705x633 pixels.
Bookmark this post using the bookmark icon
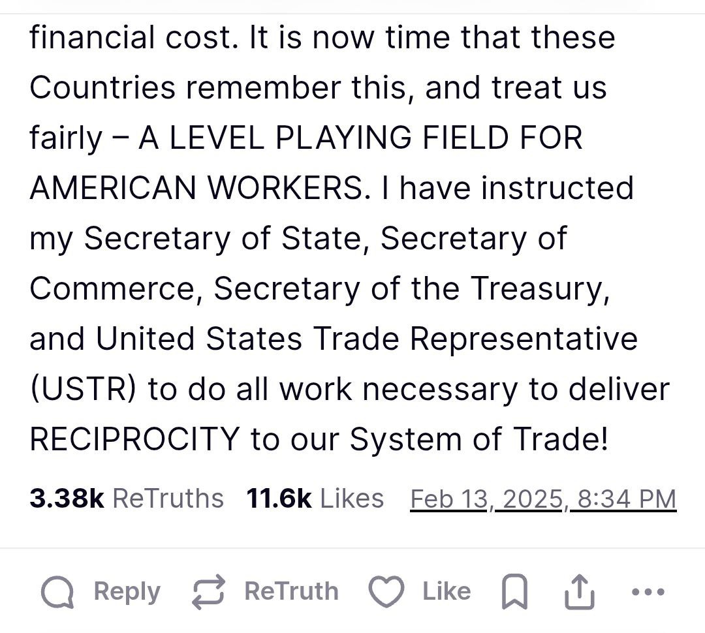click(x=514, y=593)
